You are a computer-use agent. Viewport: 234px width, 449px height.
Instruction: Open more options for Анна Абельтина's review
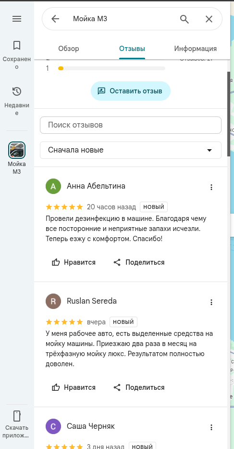click(211, 187)
